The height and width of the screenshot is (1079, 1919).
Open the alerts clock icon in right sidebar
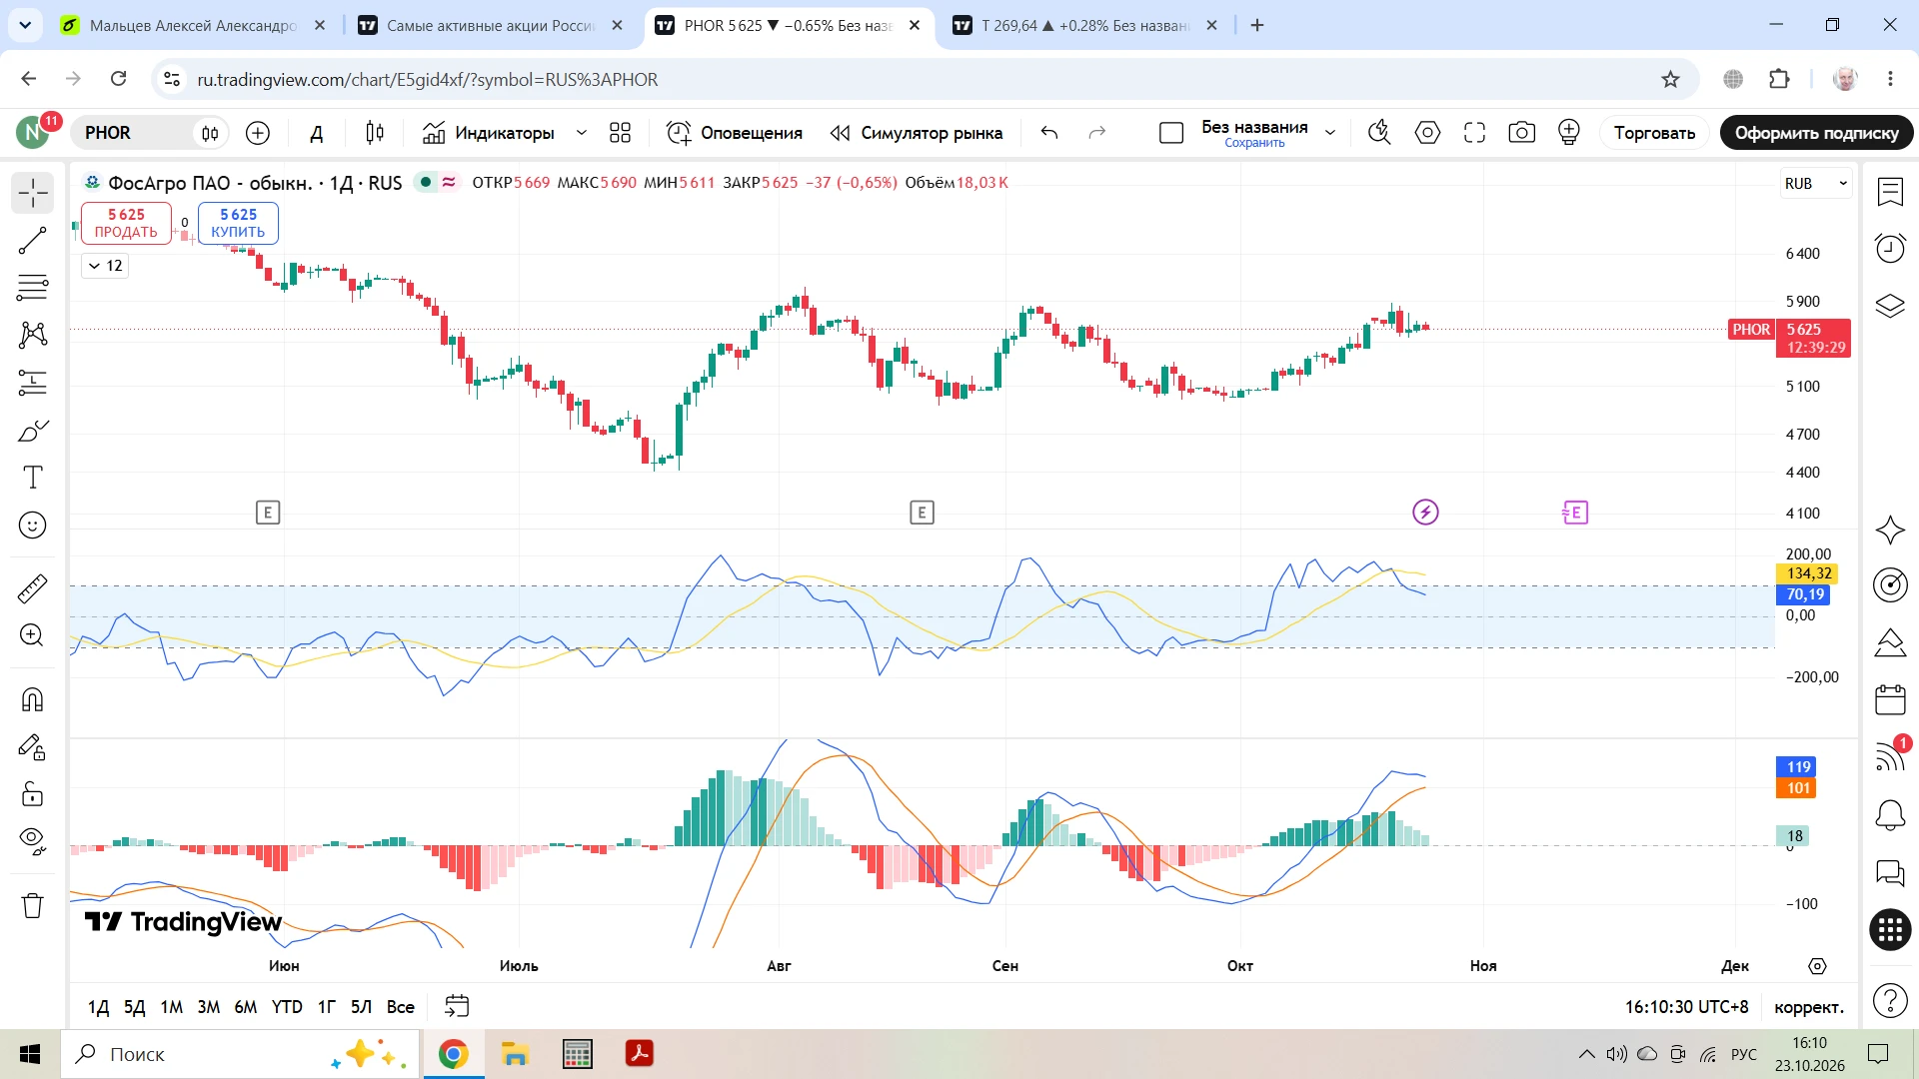(1890, 248)
